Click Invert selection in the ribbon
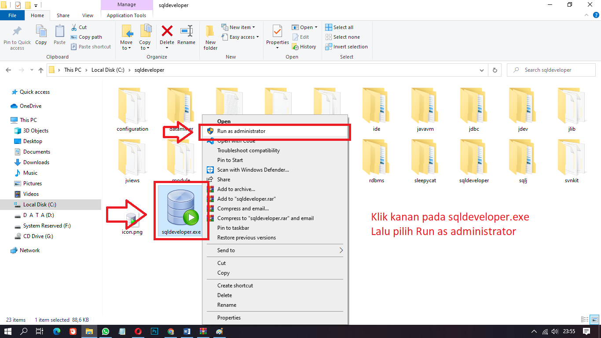601x338 pixels. [346, 47]
